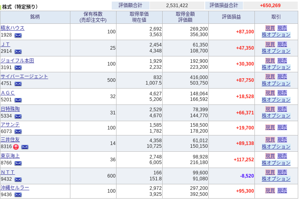Open the ジョイフル本田 stock page
This screenshot has height=199, width=299.
coord(17,60)
